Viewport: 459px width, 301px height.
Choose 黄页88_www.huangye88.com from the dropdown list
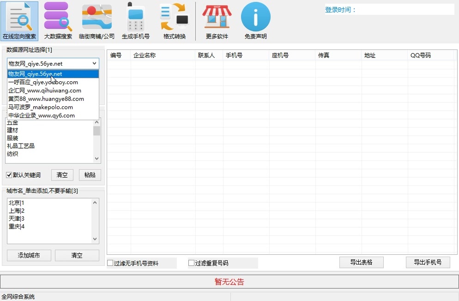pos(46,99)
